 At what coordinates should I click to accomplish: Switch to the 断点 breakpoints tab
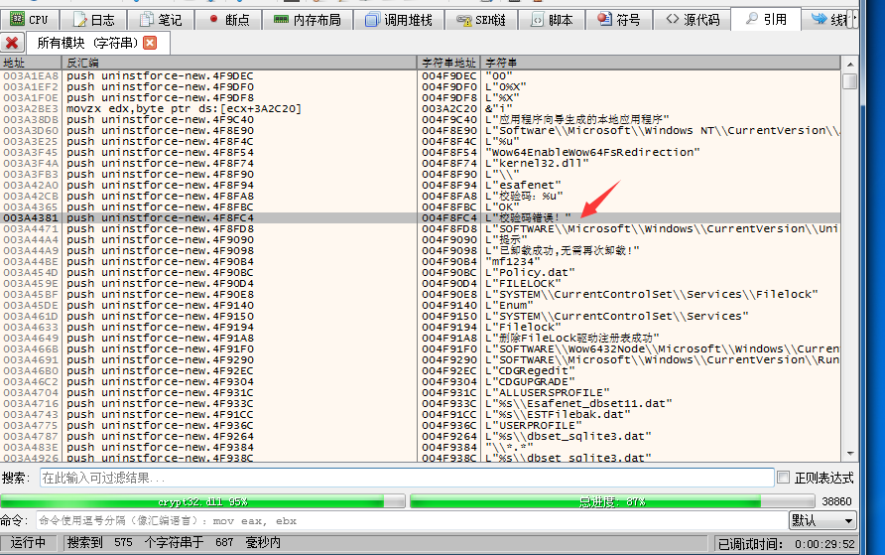tap(228, 20)
